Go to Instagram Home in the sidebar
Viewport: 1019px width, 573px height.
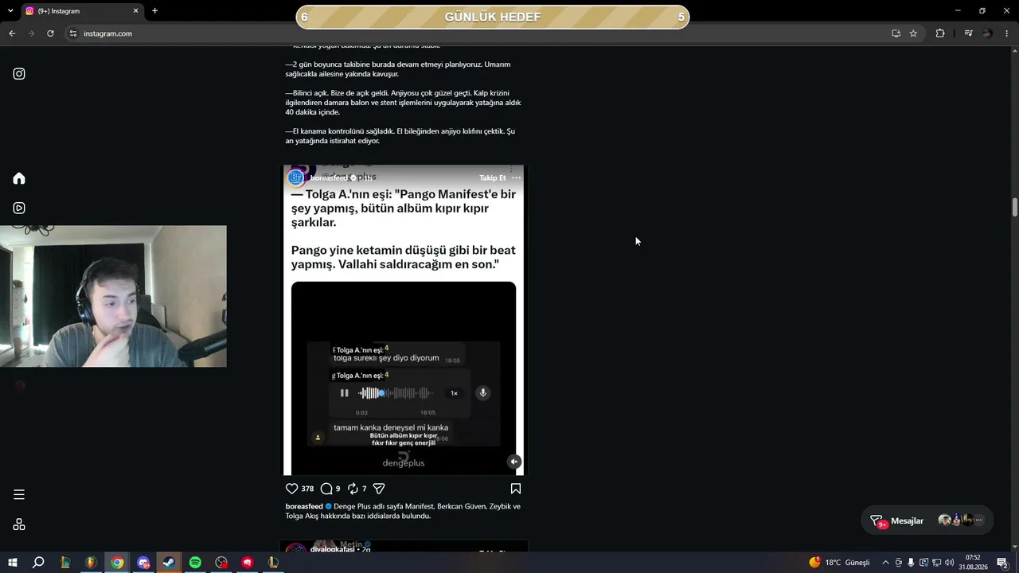coord(19,178)
